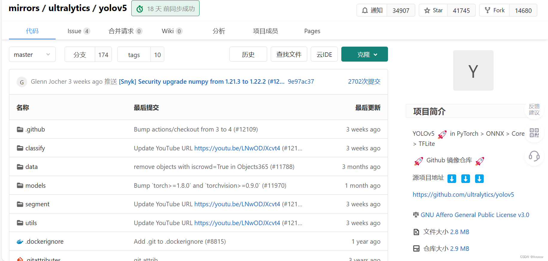Image resolution: width=548 pixels, height=261 pixels.
Task: Open the 2702次提交 commits link
Action: click(364, 82)
